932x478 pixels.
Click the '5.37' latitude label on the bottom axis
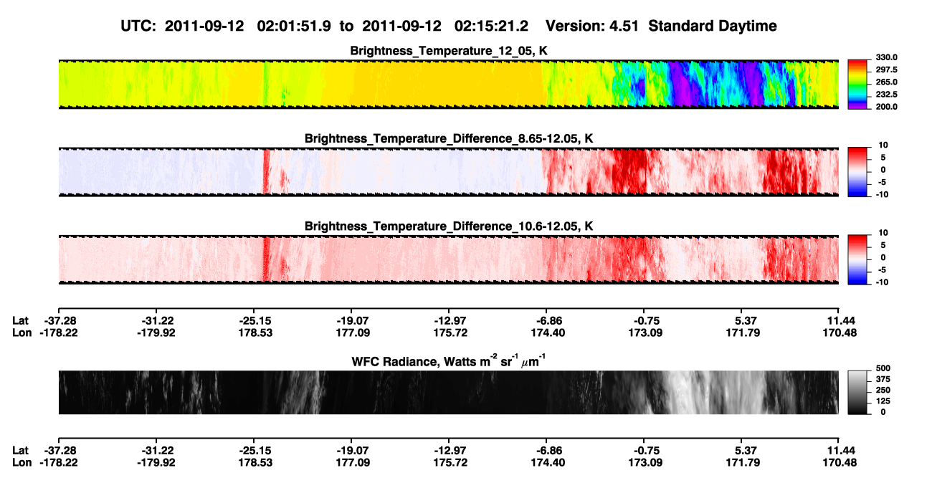pos(742,450)
